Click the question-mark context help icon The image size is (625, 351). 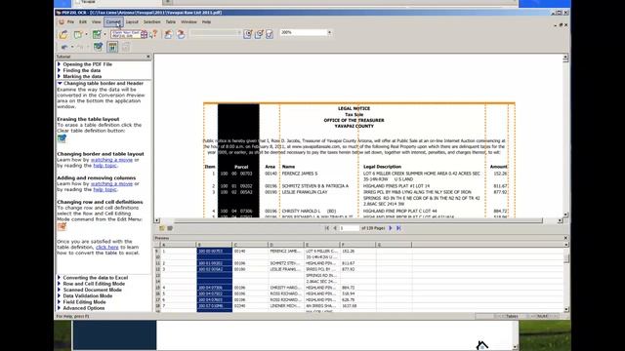(154, 35)
